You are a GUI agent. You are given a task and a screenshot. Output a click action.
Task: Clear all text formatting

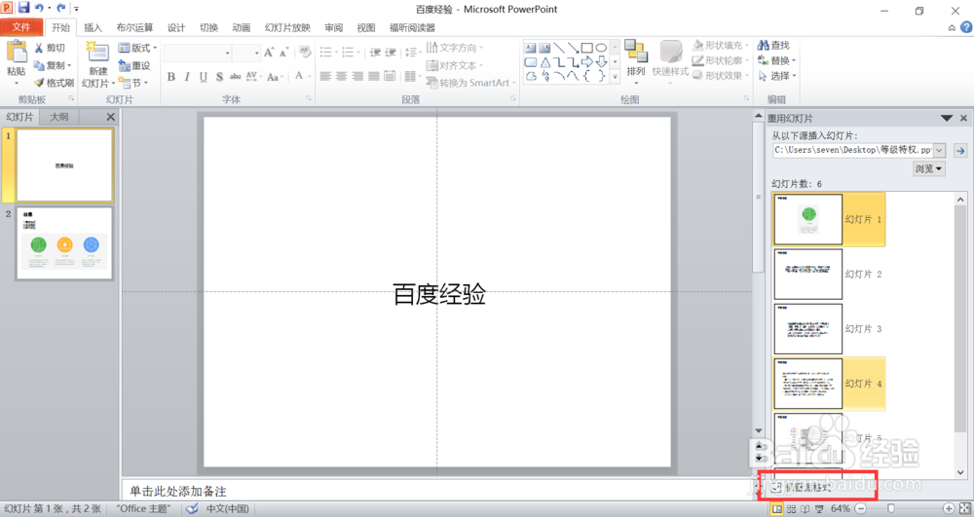304,53
